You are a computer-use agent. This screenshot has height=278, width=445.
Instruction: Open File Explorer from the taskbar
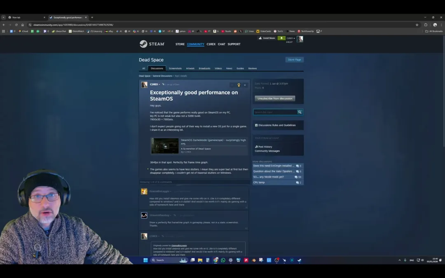(x=200, y=260)
